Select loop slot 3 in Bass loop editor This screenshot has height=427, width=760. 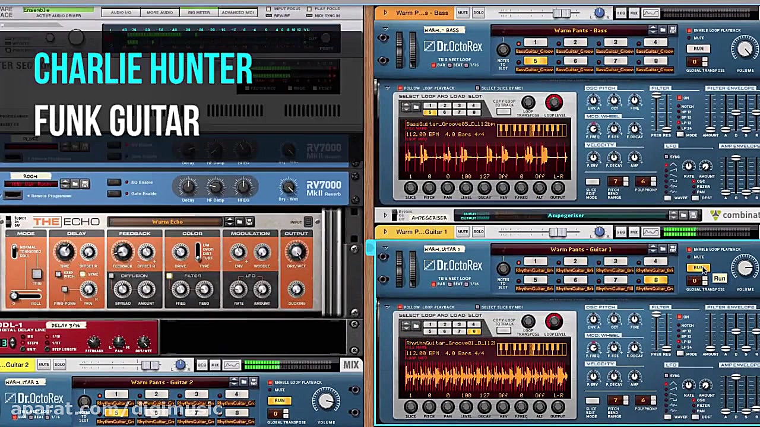pyautogui.click(x=458, y=106)
